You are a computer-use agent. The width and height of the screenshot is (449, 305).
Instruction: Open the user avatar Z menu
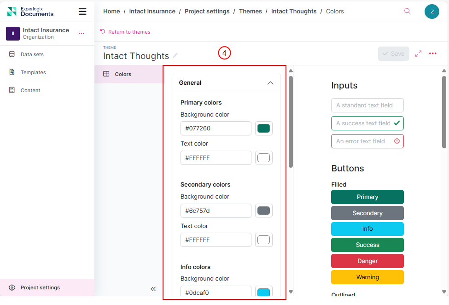click(432, 12)
